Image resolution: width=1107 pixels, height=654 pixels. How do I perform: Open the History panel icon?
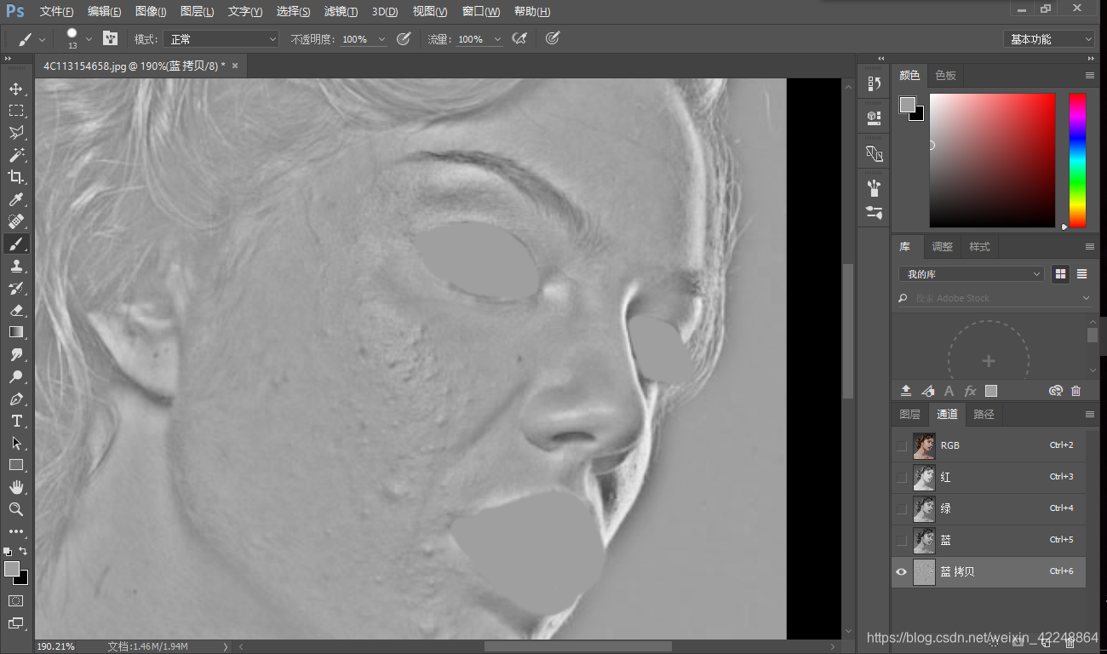click(x=874, y=83)
